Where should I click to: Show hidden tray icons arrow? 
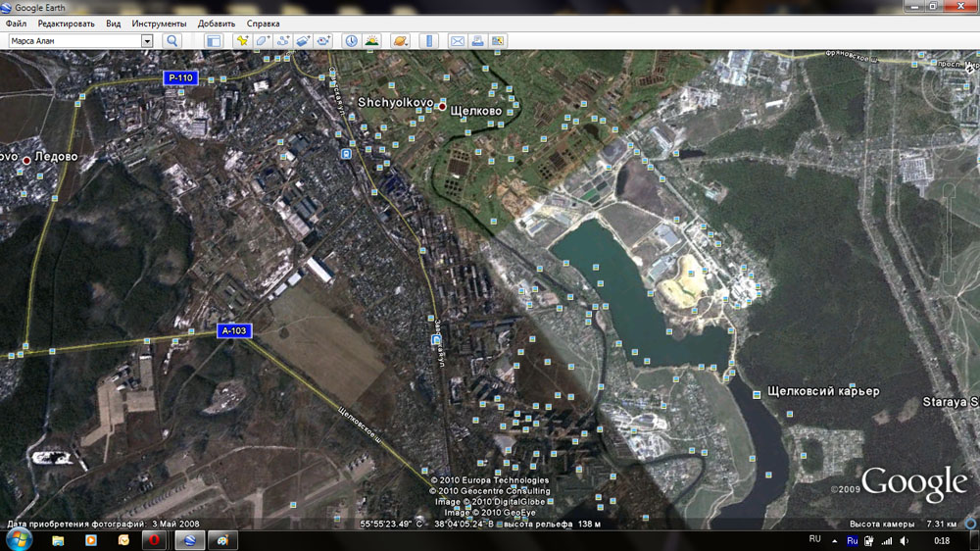click(834, 541)
